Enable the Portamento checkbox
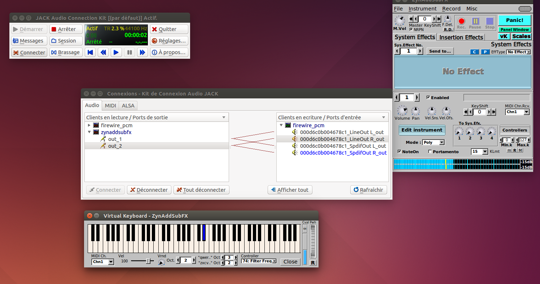Screen dimensions: 540x284 (x=430, y=152)
